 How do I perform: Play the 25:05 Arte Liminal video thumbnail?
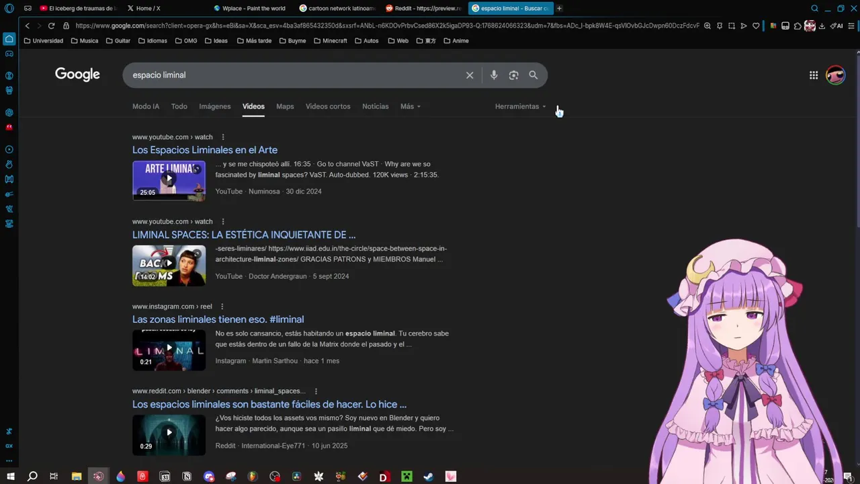169,180
